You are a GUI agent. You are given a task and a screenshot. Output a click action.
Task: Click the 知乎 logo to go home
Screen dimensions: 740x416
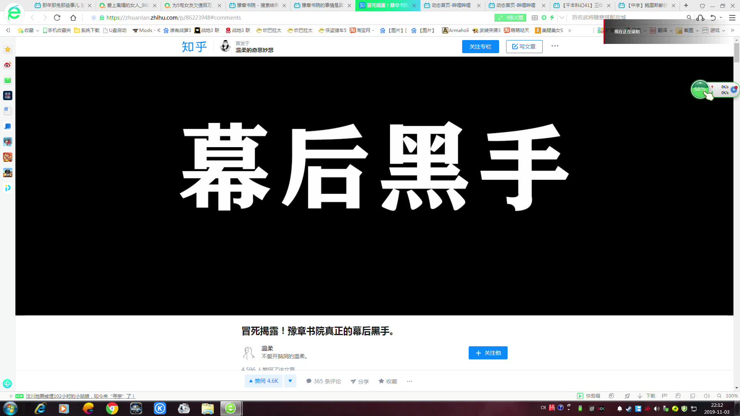coord(193,46)
